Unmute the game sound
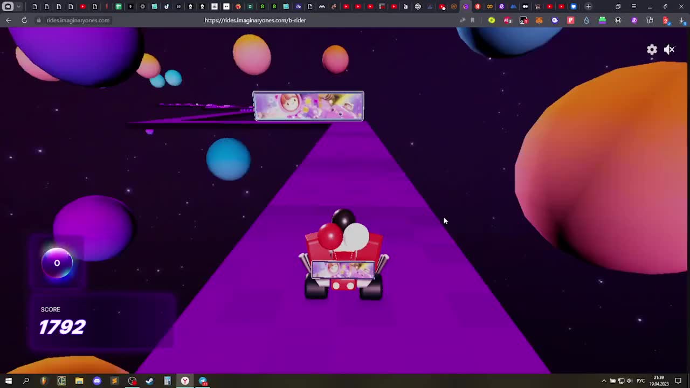Screen dimensions: 690x388 point(669,50)
